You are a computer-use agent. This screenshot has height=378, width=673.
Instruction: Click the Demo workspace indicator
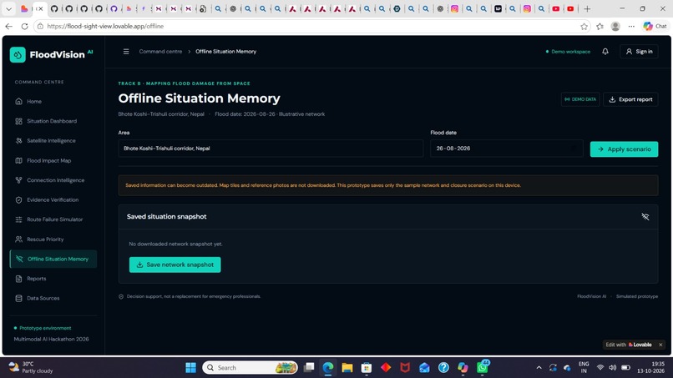click(568, 52)
